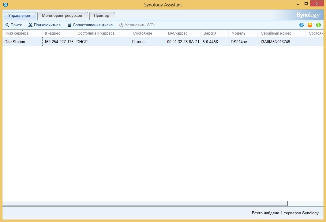
Task: Click the Synology Assistant title bar app icon
Action: [5, 5]
